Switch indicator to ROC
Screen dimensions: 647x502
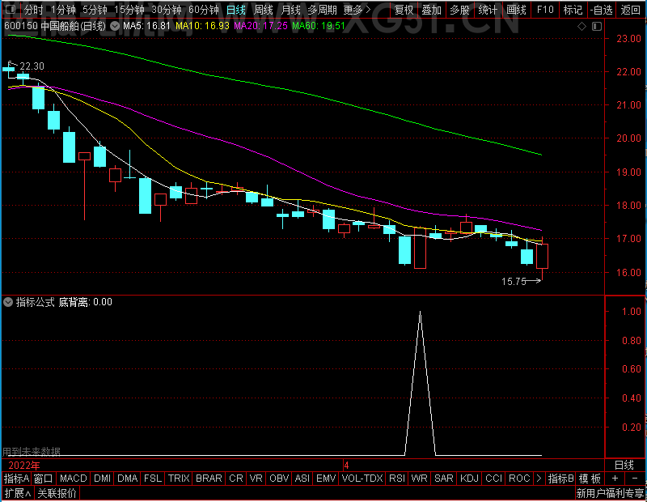(519, 479)
